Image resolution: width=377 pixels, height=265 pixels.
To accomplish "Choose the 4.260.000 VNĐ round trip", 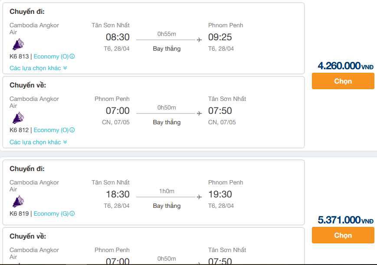I will tap(343, 81).
